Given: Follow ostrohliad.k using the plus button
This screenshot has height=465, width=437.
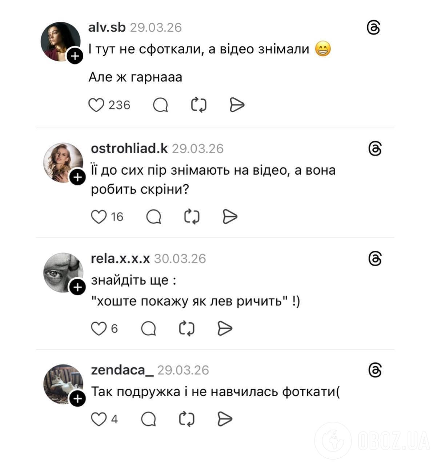Looking at the screenshot, I should tap(78, 178).
